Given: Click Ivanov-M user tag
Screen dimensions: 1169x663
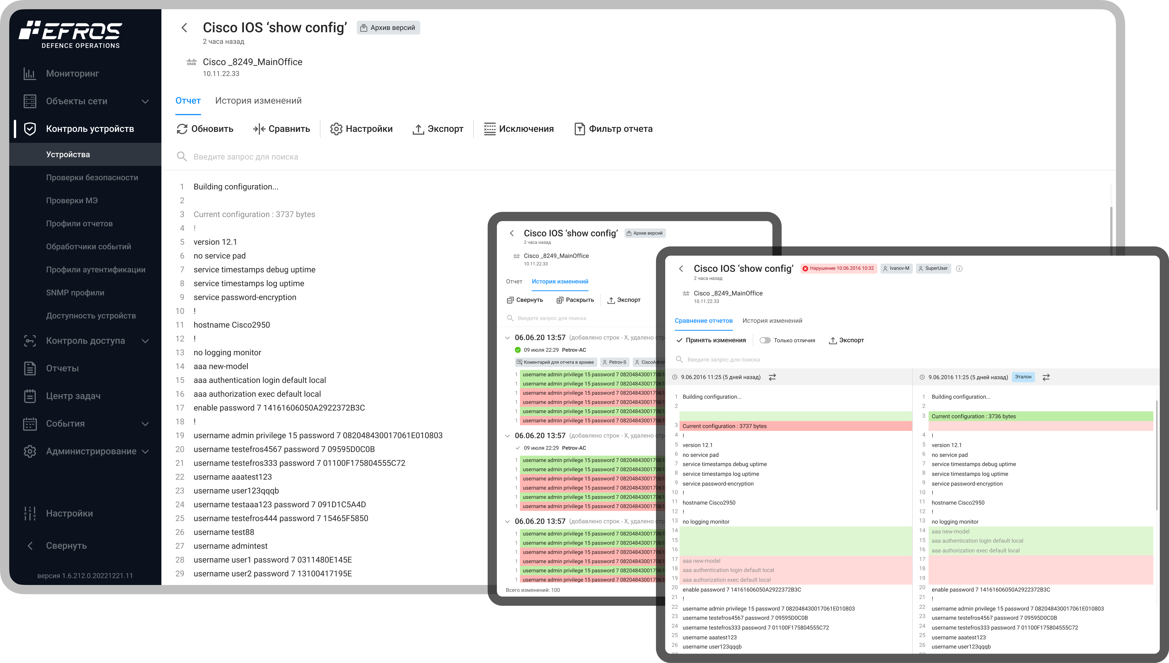Looking at the screenshot, I should coord(896,268).
